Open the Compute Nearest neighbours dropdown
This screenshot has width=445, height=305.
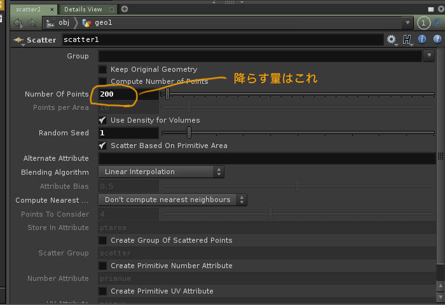[x=173, y=200]
